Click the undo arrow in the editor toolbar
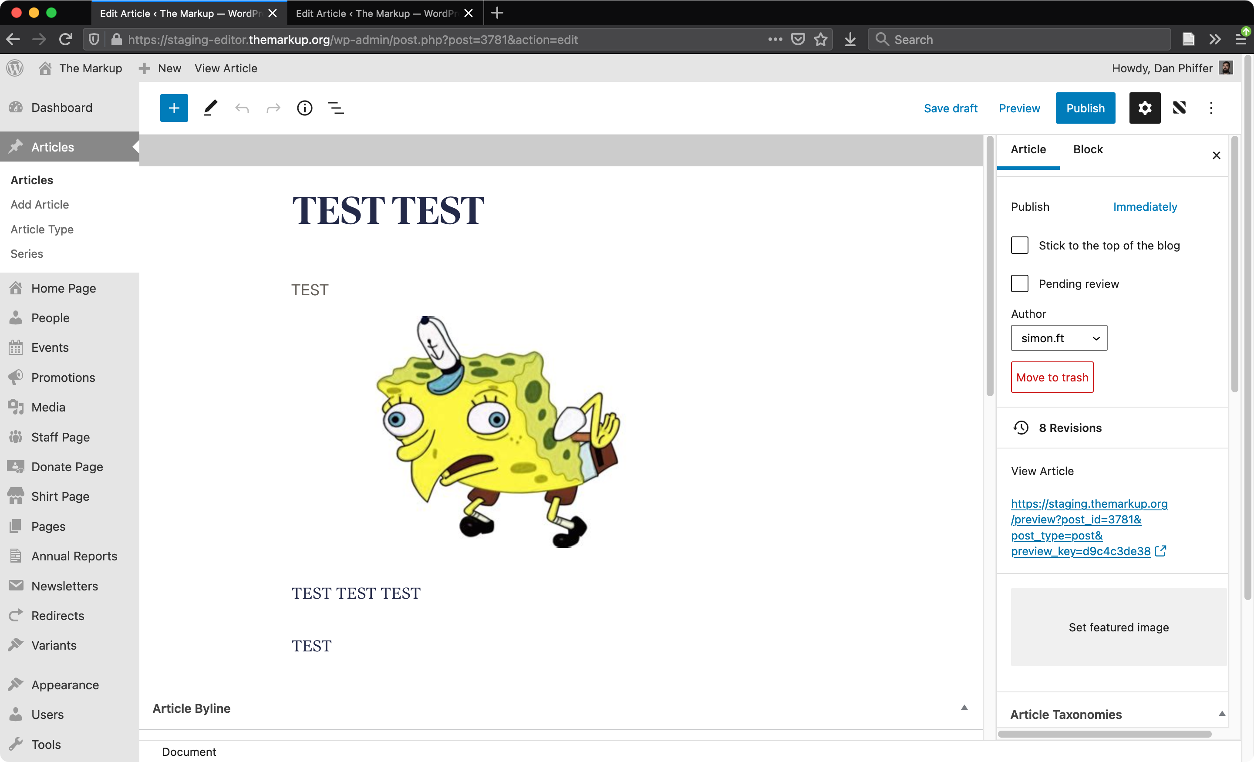This screenshot has height=762, width=1254. [x=242, y=108]
